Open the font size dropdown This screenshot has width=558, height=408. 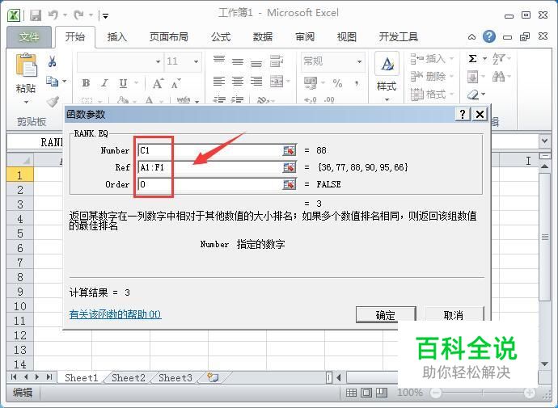coord(196,61)
